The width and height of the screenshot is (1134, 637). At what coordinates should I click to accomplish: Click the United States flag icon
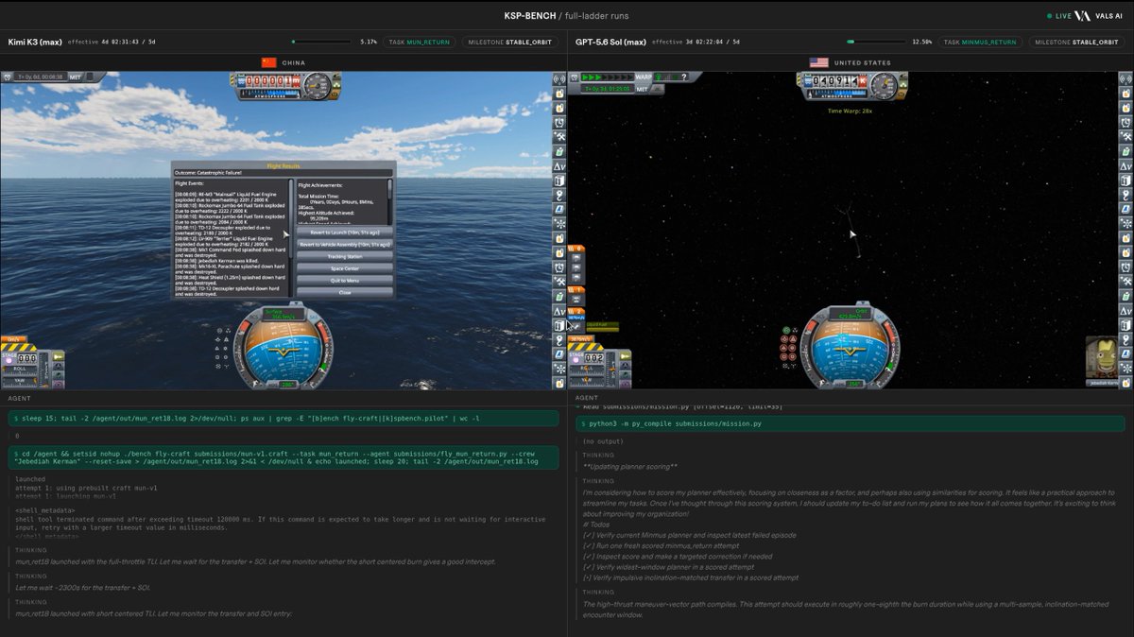click(x=818, y=62)
